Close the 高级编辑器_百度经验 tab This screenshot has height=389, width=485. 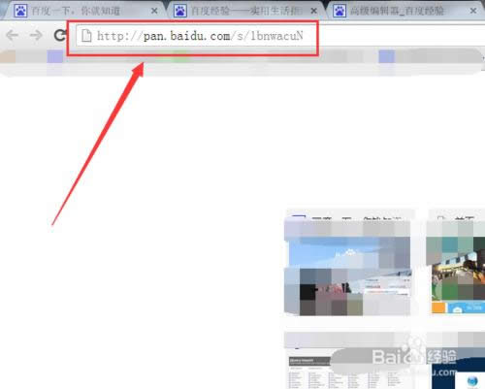tap(473, 11)
